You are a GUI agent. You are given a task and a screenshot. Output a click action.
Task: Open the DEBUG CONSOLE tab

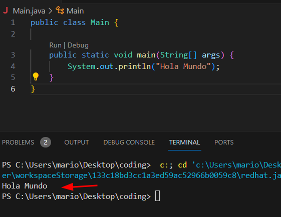(x=129, y=142)
